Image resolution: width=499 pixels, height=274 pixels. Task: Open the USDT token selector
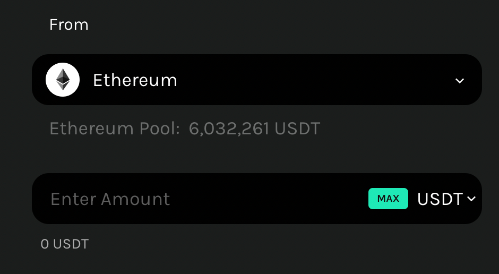(446, 199)
